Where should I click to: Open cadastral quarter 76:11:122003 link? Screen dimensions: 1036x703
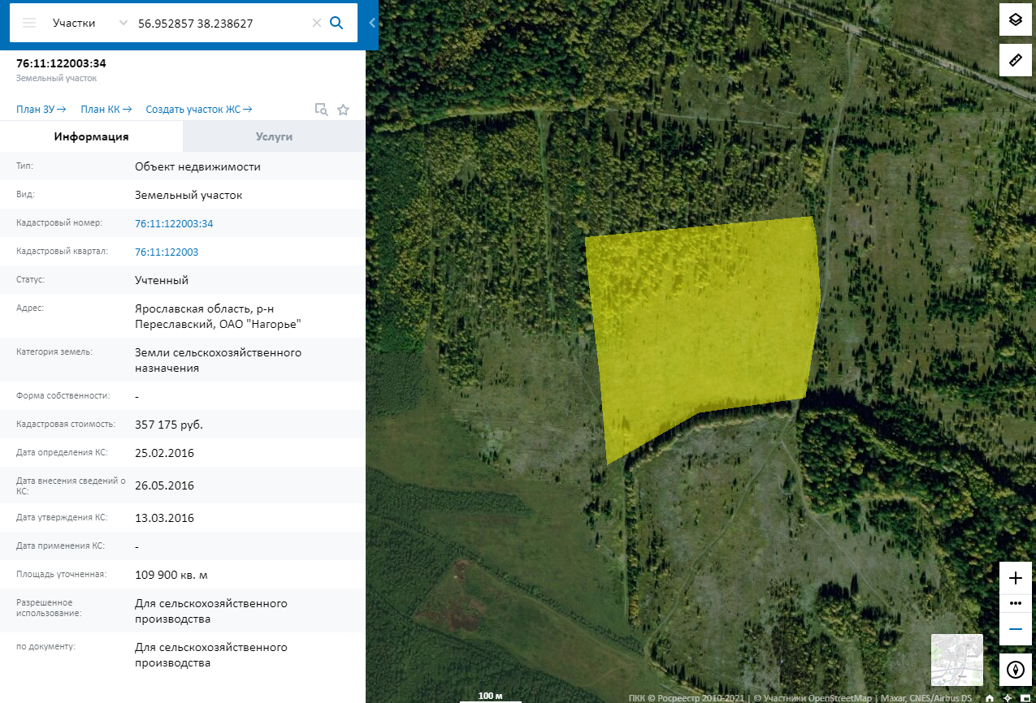click(167, 252)
